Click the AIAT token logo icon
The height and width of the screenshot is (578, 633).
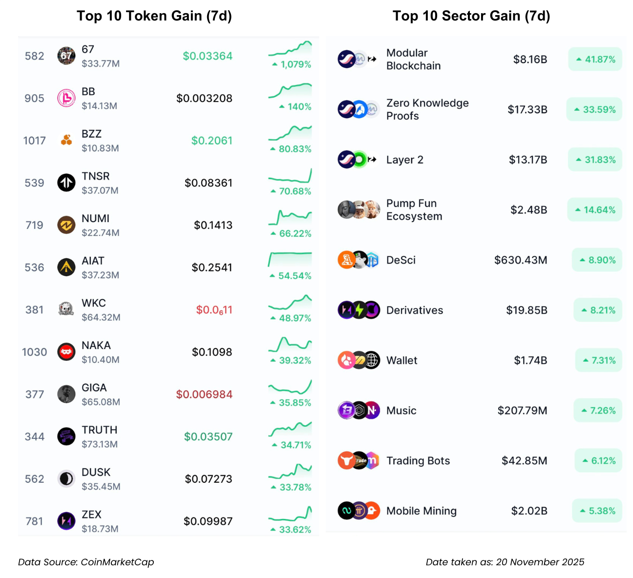(x=66, y=268)
